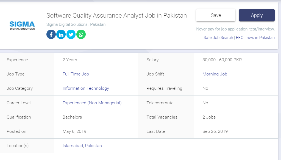Follow the Full Time Job link

[76, 74]
